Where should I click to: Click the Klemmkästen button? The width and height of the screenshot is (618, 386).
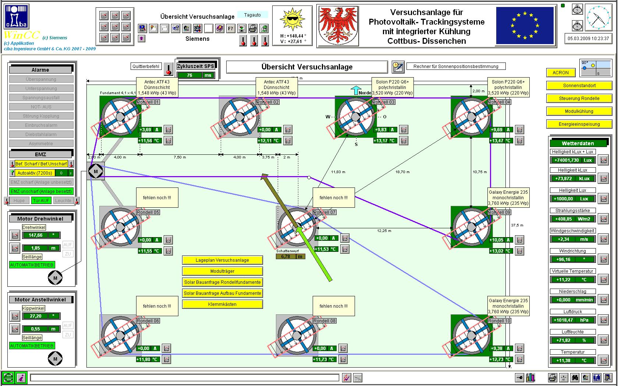[222, 304]
